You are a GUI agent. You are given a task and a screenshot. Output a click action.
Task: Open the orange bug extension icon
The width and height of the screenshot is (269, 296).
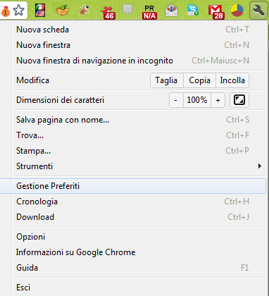[x=84, y=11]
